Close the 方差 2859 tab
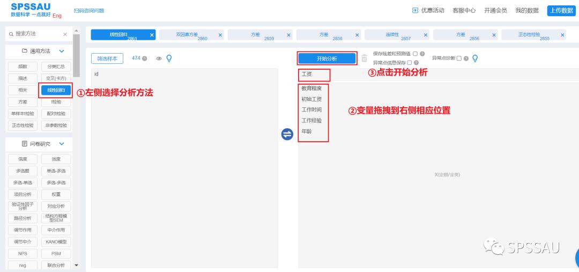This screenshot has height=272, width=579. (x=288, y=35)
